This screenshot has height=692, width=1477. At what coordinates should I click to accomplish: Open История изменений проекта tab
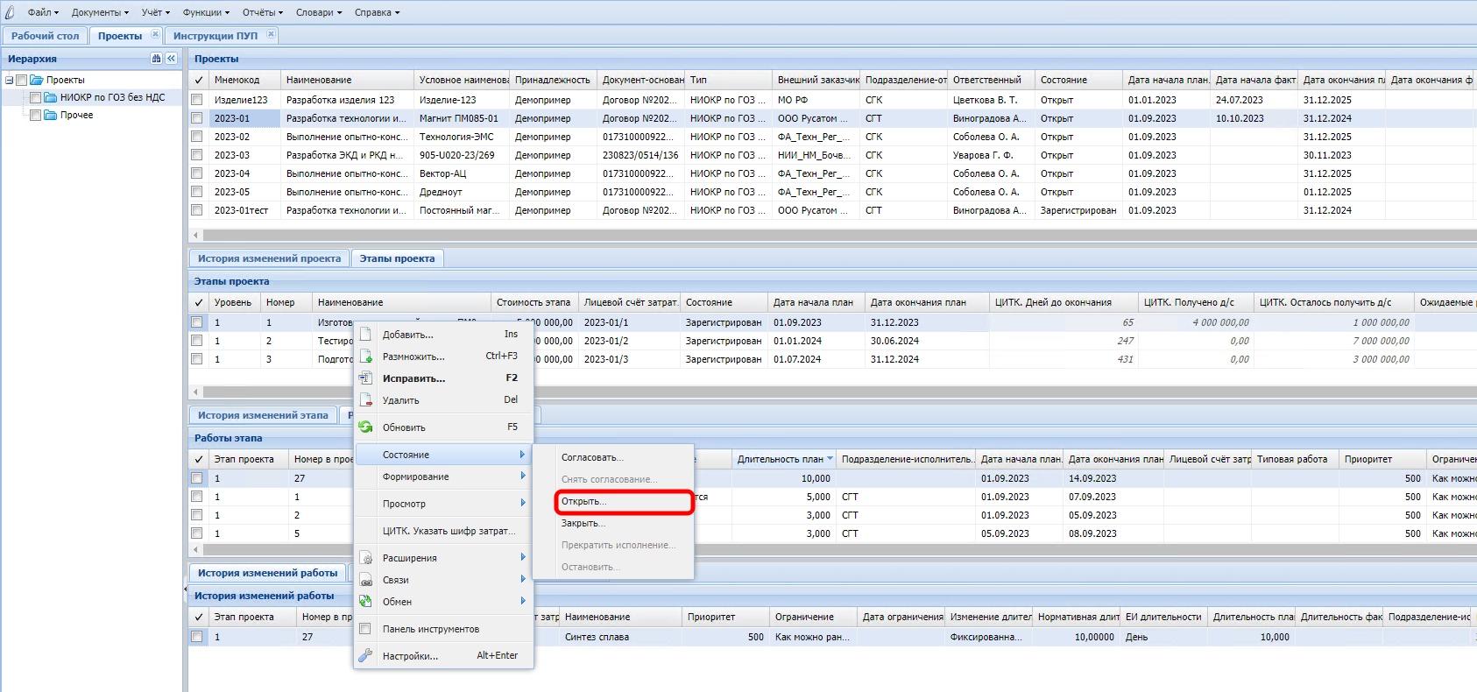[269, 258]
